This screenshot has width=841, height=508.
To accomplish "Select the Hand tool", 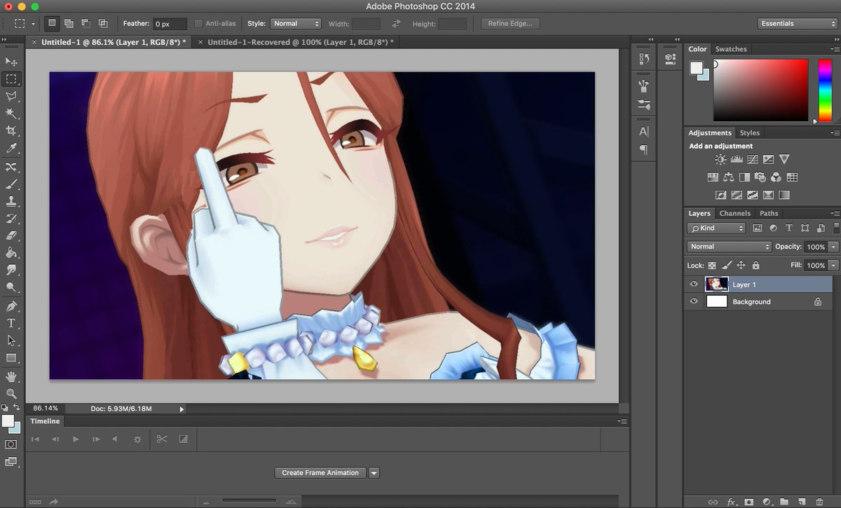I will pyautogui.click(x=11, y=377).
